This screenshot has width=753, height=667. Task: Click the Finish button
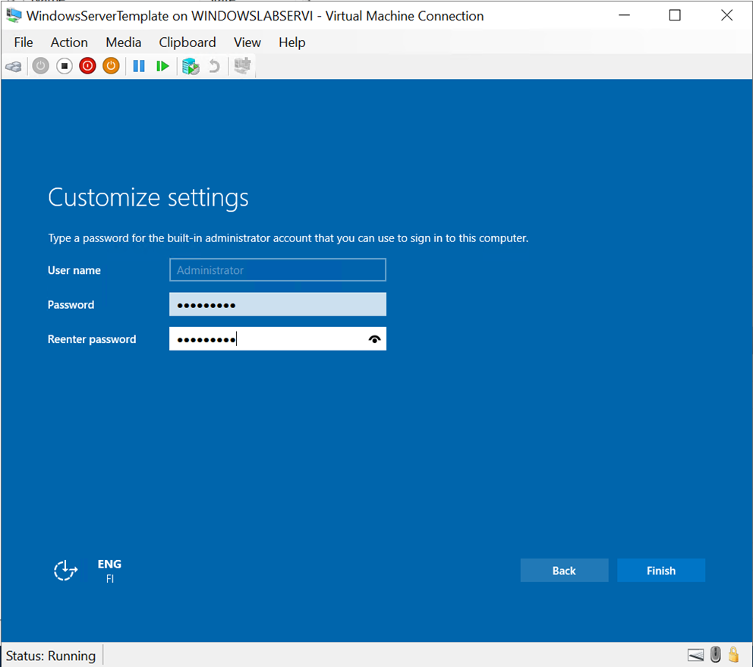pos(660,571)
